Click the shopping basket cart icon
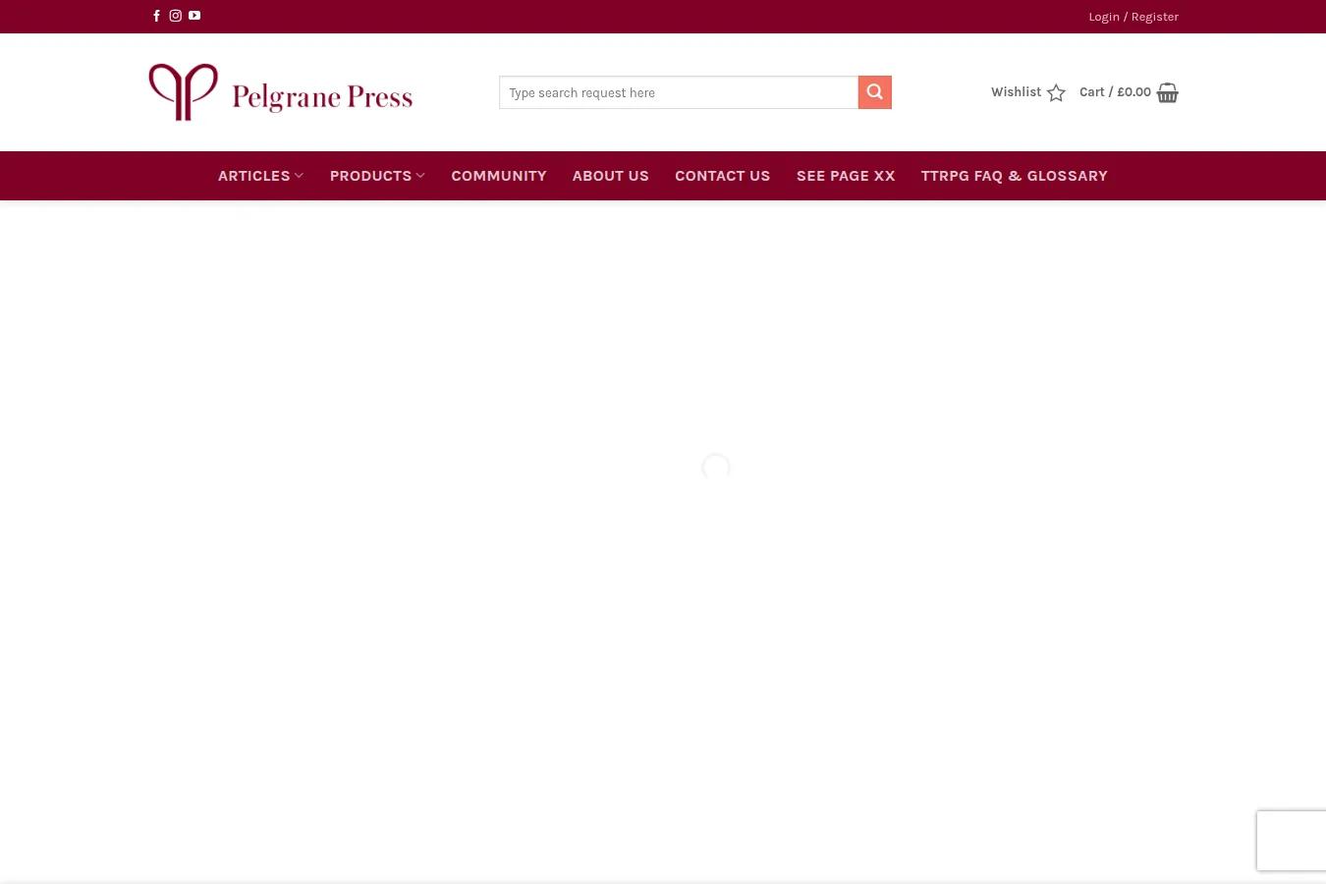Image resolution: width=1326 pixels, height=884 pixels. click(x=1167, y=93)
